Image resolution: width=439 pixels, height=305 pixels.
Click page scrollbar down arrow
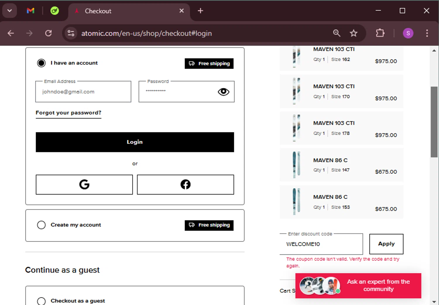click(x=434, y=301)
